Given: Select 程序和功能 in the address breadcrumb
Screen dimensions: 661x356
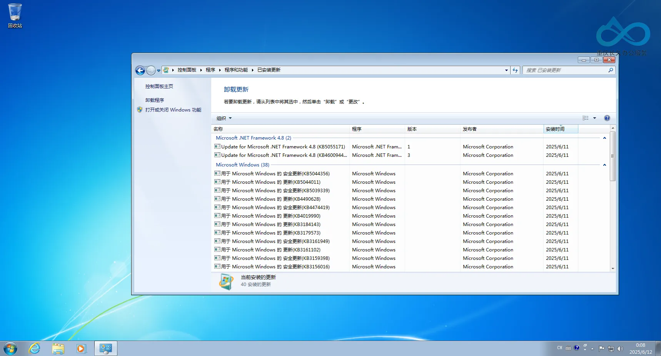Looking at the screenshot, I should click(x=236, y=70).
